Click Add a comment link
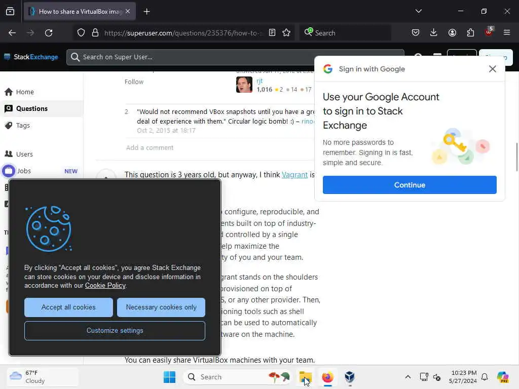 (x=150, y=147)
